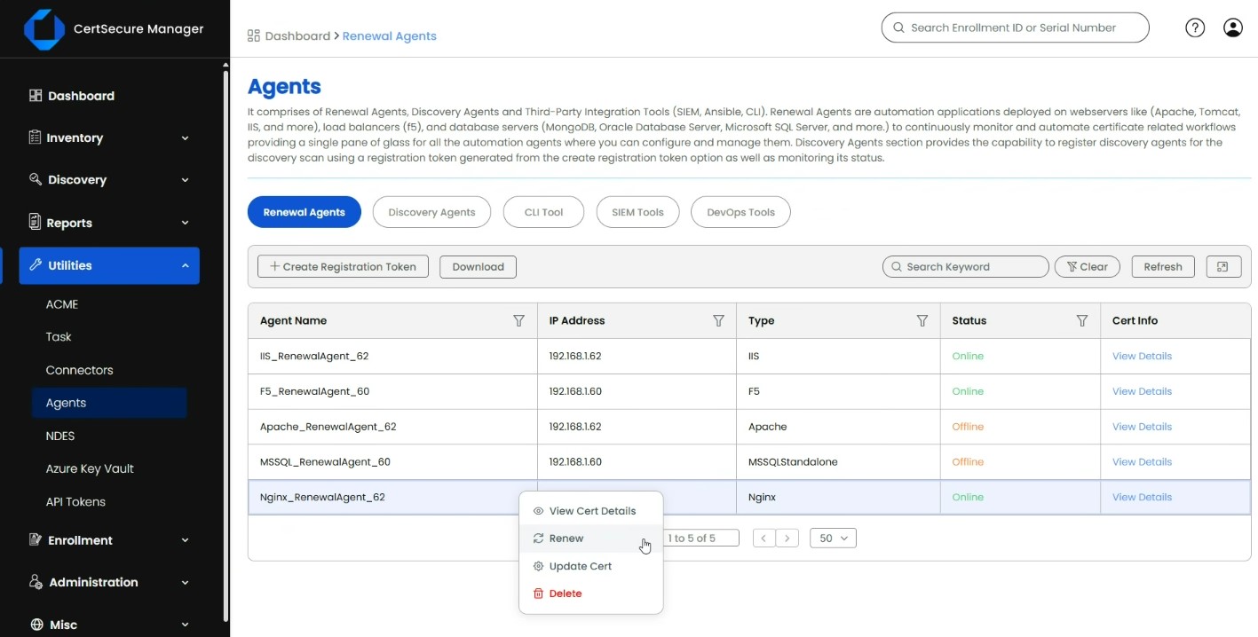Viewport: 1258px width, 637px height.
Task: Choose Renew in the context menu
Action: click(591, 539)
